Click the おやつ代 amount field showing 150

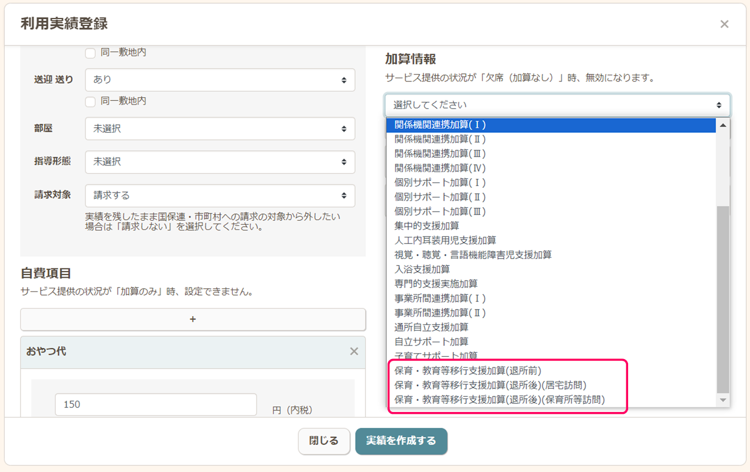[156, 405]
